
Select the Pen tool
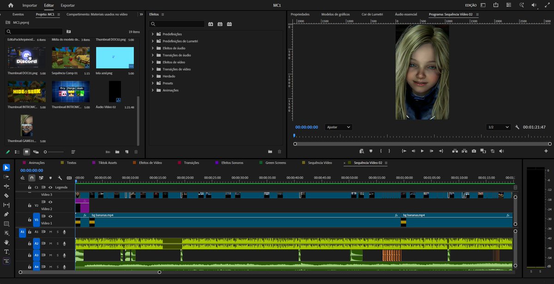click(x=6, y=214)
